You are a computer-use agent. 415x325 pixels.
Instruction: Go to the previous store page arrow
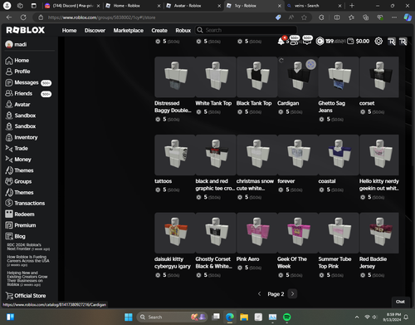(259, 293)
